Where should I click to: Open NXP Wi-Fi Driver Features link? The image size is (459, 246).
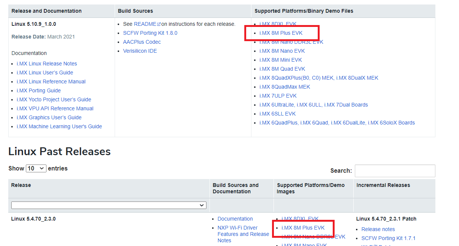pos(237,228)
